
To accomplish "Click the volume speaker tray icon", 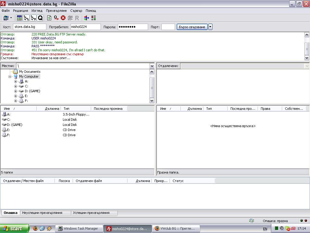I will coord(282,228).
